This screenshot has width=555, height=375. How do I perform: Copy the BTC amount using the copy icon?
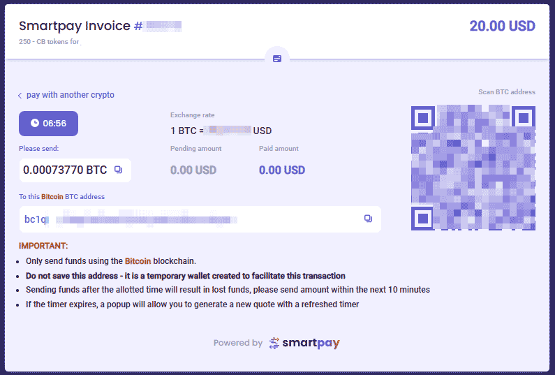tap(118, 170)
